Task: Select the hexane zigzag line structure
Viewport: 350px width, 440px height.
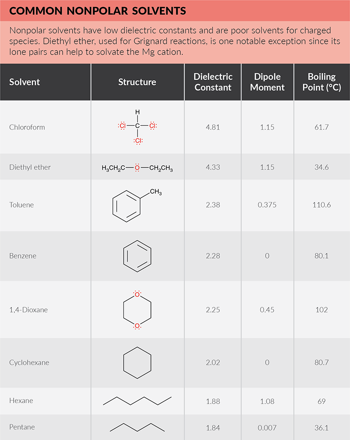Action: click(x=137, y=401)
